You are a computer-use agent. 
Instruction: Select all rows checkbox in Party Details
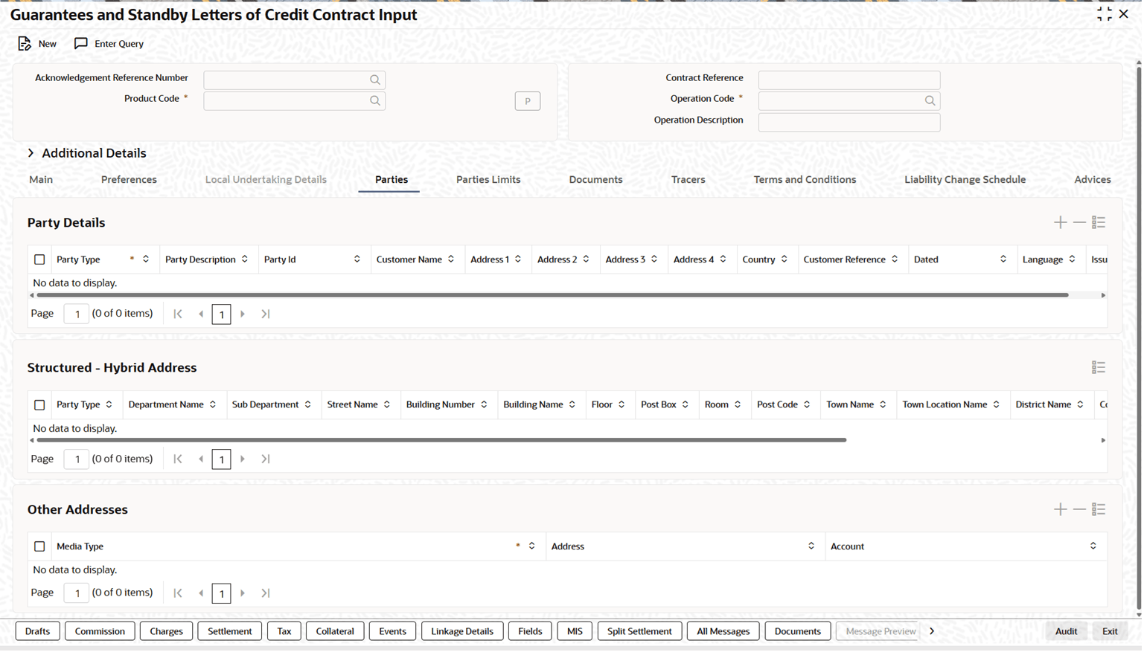coord(39,259)
